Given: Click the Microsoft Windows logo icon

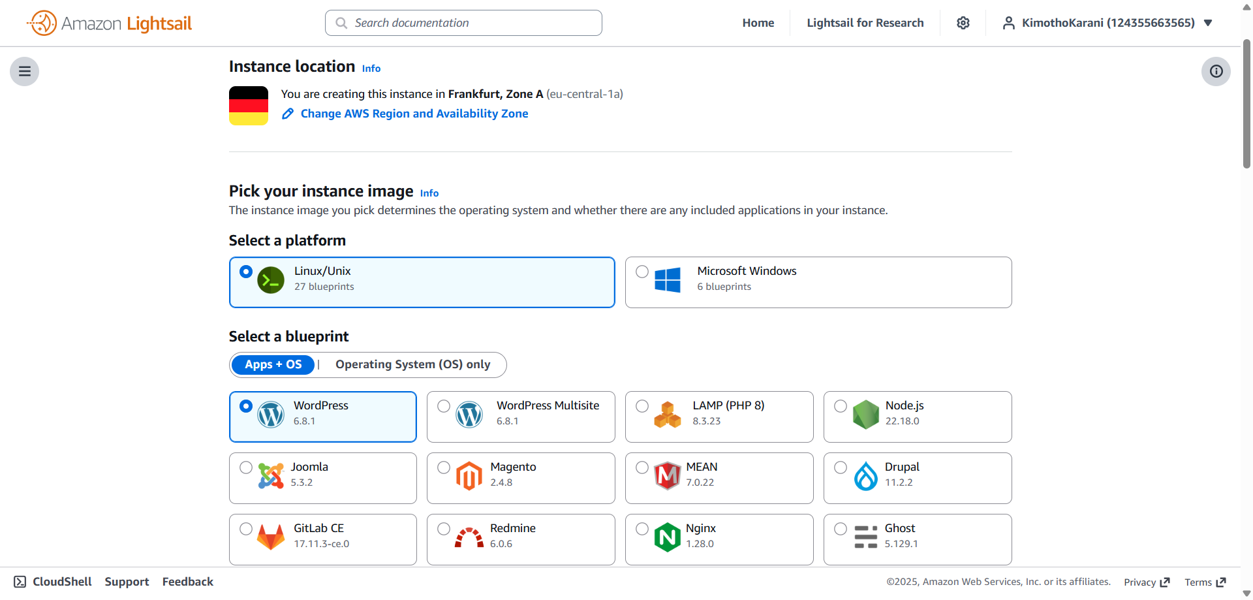Looking at the screenshot, I should point(667,280).
